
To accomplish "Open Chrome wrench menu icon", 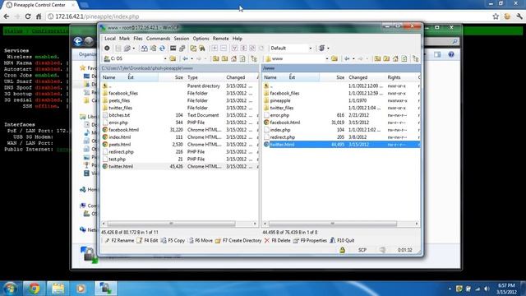I will click(519, 16).
